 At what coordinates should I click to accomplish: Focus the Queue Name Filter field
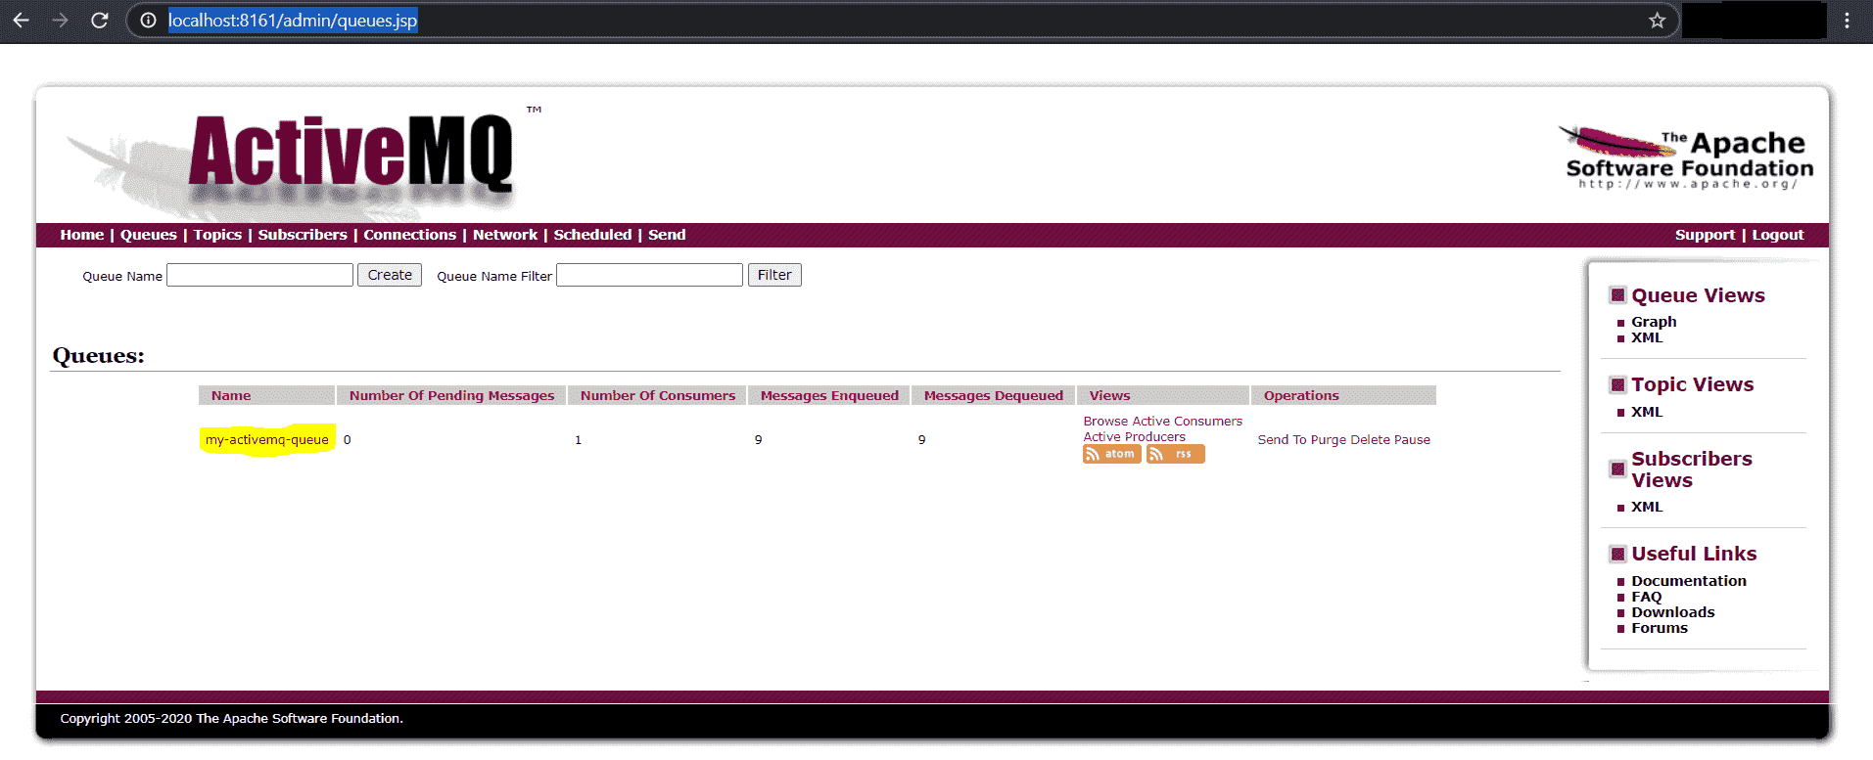tap(649, 275)
